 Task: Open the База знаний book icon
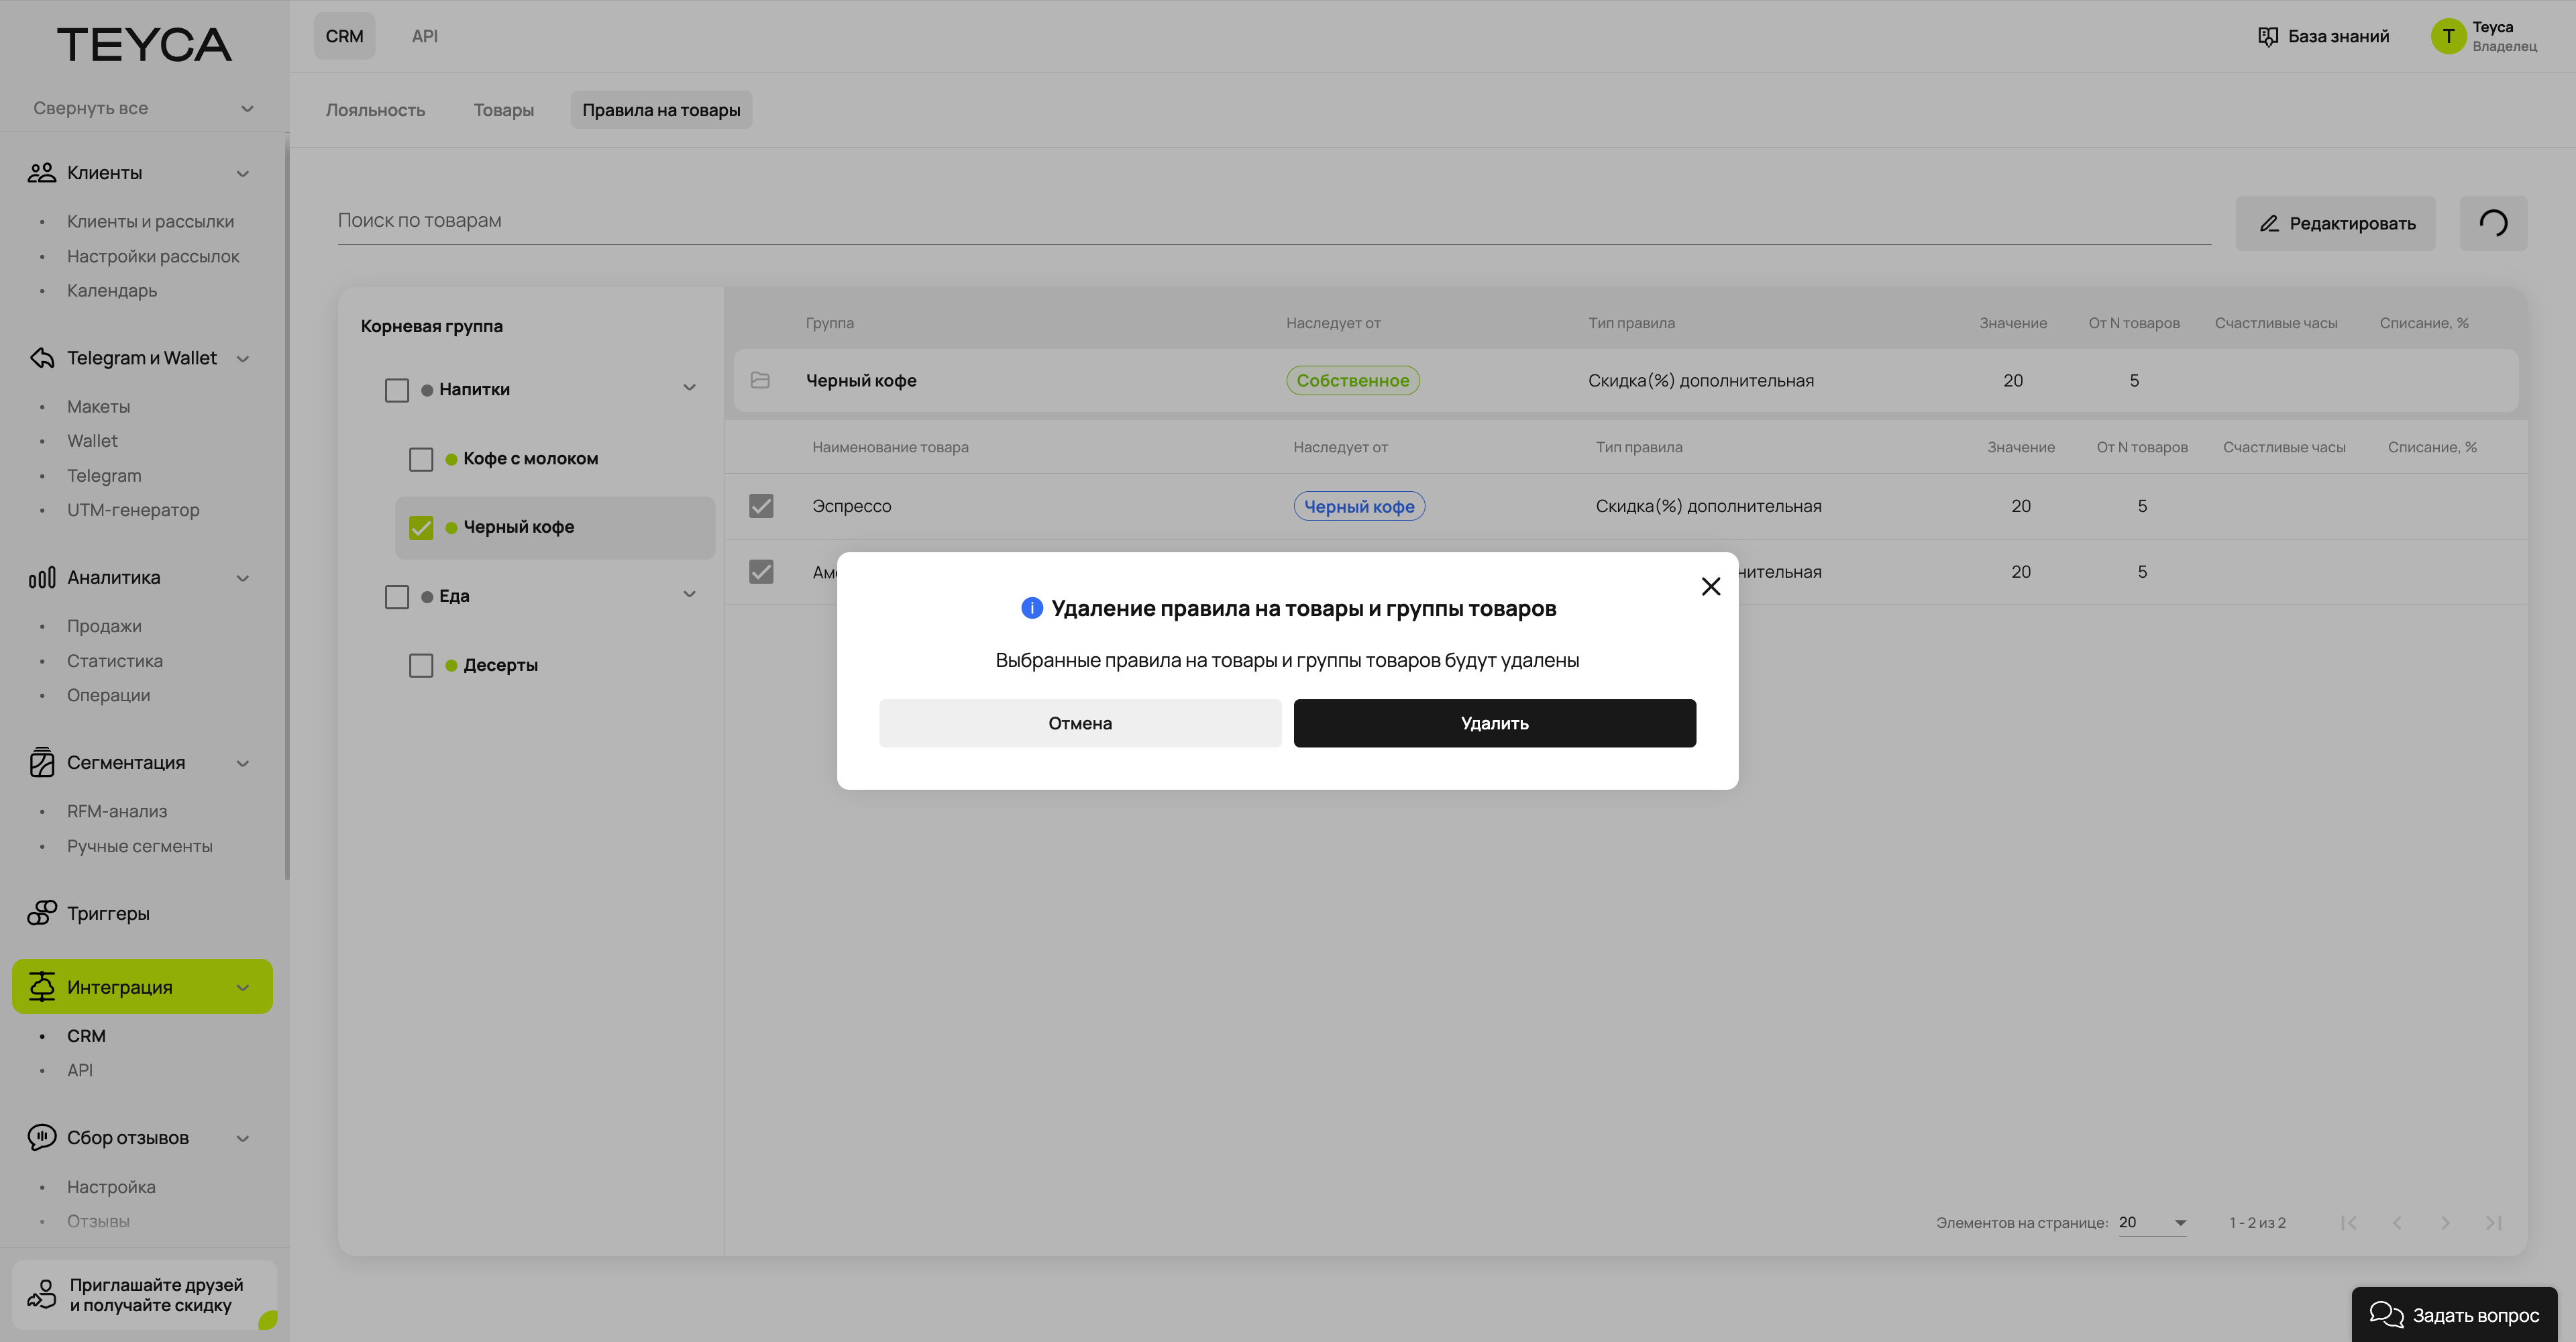2267,37
